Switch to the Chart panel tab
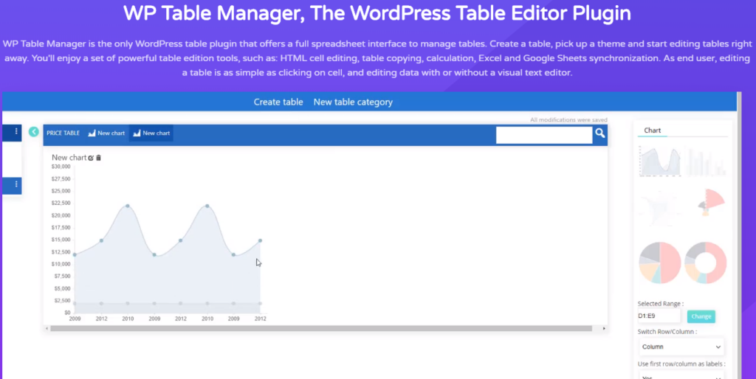756x379 pixels. [653, 131]
